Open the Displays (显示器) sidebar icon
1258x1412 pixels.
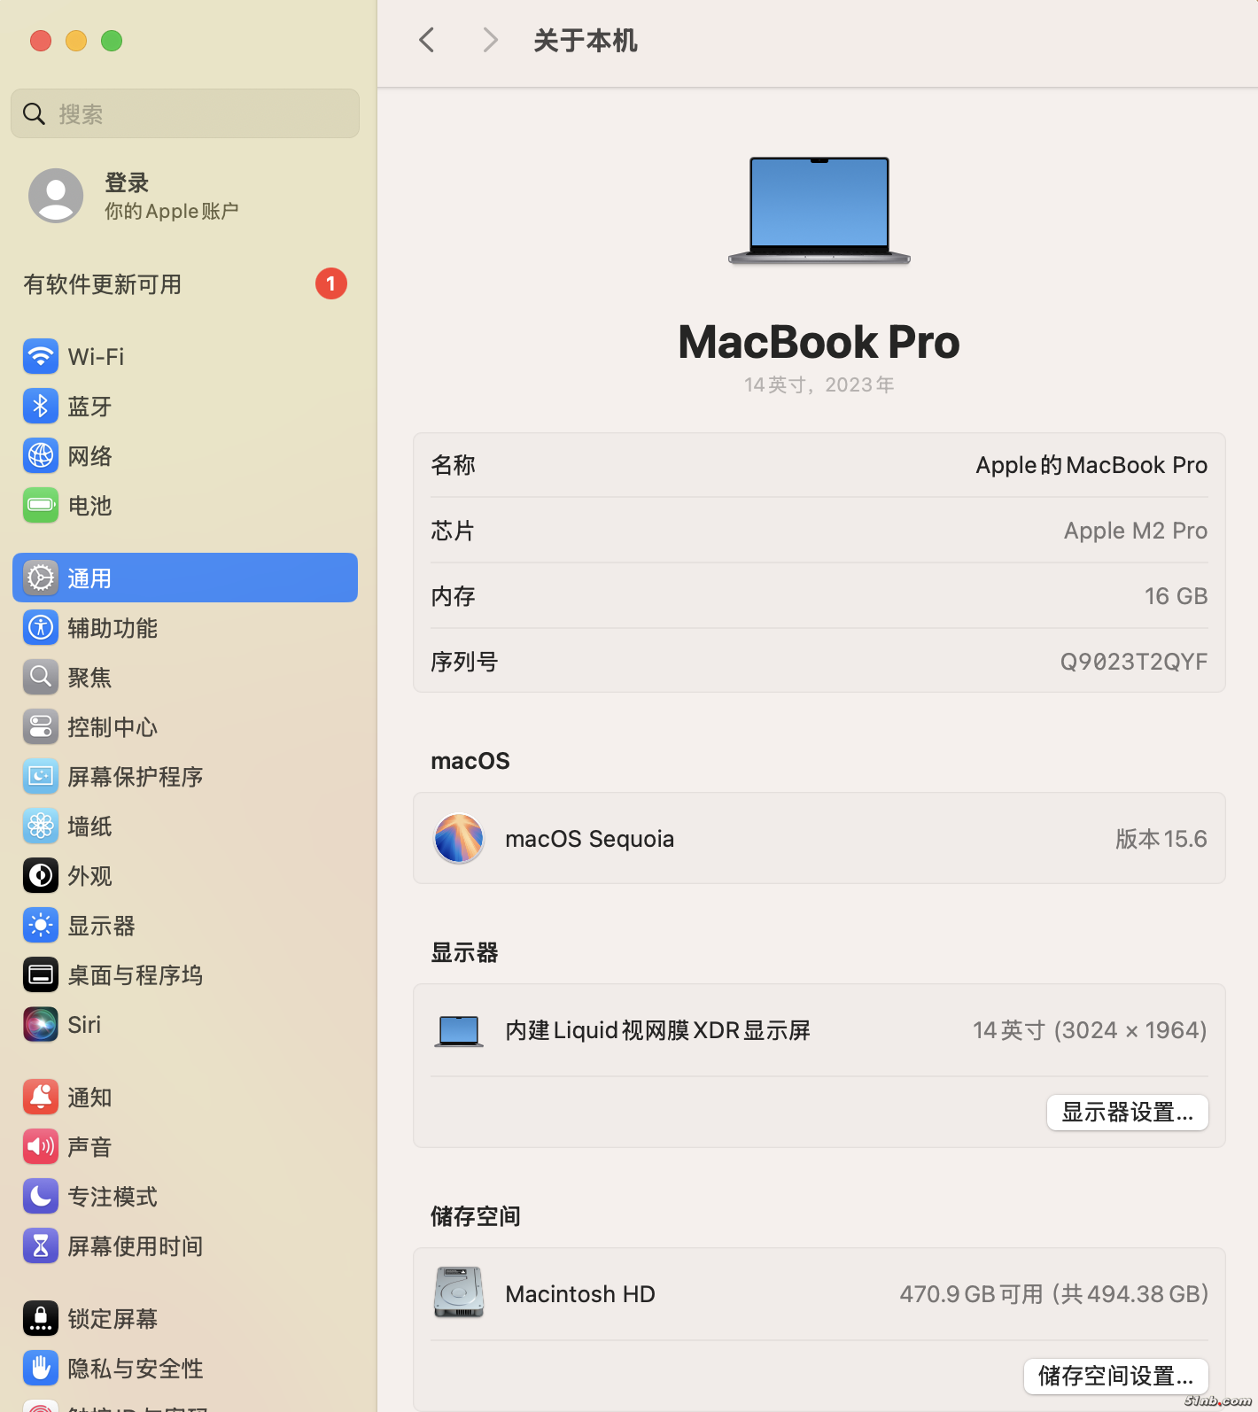[x=41, y=925]
